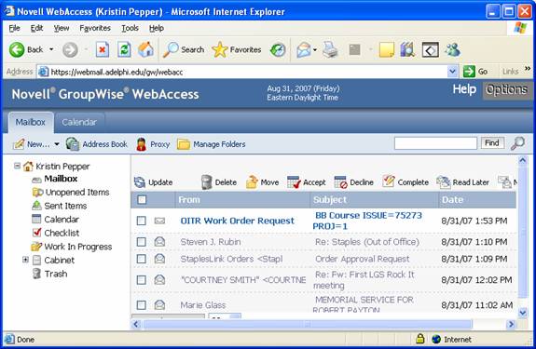Delete selected messages with trash can
This screenshot has width=536, height=349.
tap(219, 182)
